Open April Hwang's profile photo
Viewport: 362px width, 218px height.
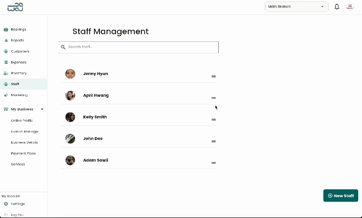(x=70, y=95)
